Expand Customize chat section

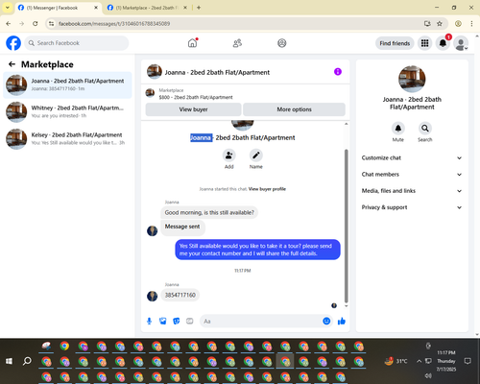point(412,157)
